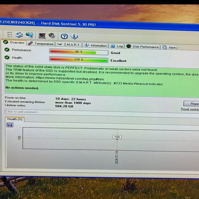Image resolution: width=199 pixels, height=199 pixels.
Task: Go to the Disk Performance tab
Action: tap(143, 47)
